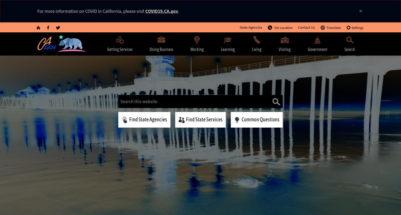The image size is (401, 215).
Task: Focus the Search this website field
Action: (x=194, y=101)
